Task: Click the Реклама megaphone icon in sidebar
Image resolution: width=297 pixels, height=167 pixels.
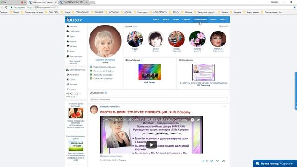Action: pos(68,84)
